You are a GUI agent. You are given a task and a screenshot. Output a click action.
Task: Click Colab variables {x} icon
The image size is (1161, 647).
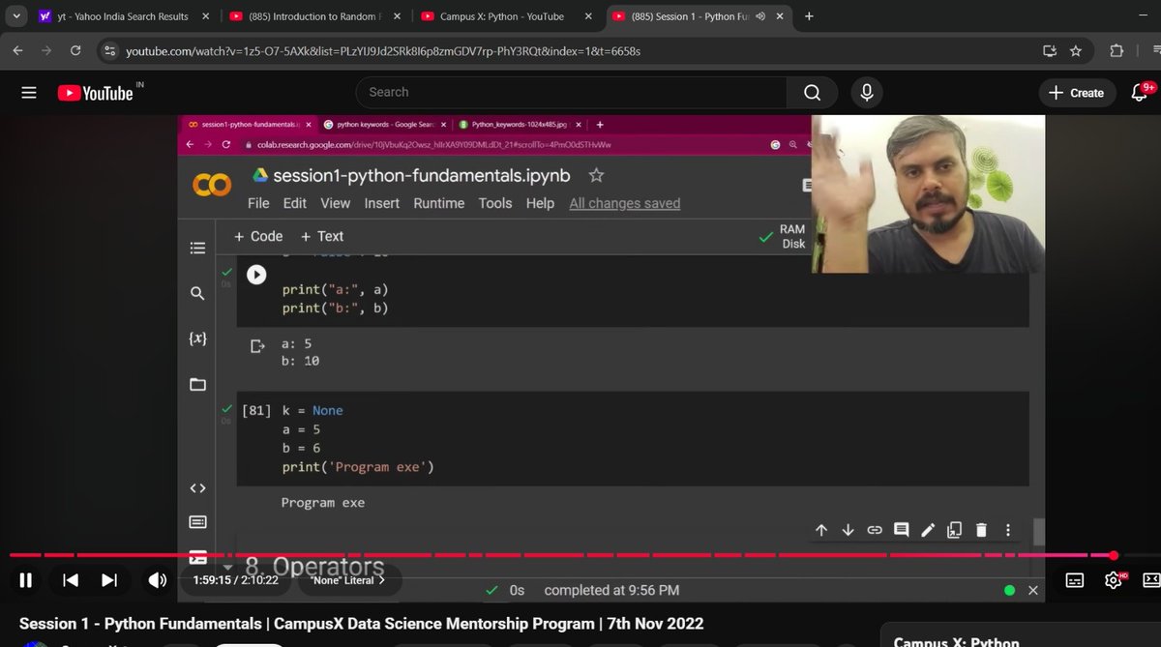(197, 338)
